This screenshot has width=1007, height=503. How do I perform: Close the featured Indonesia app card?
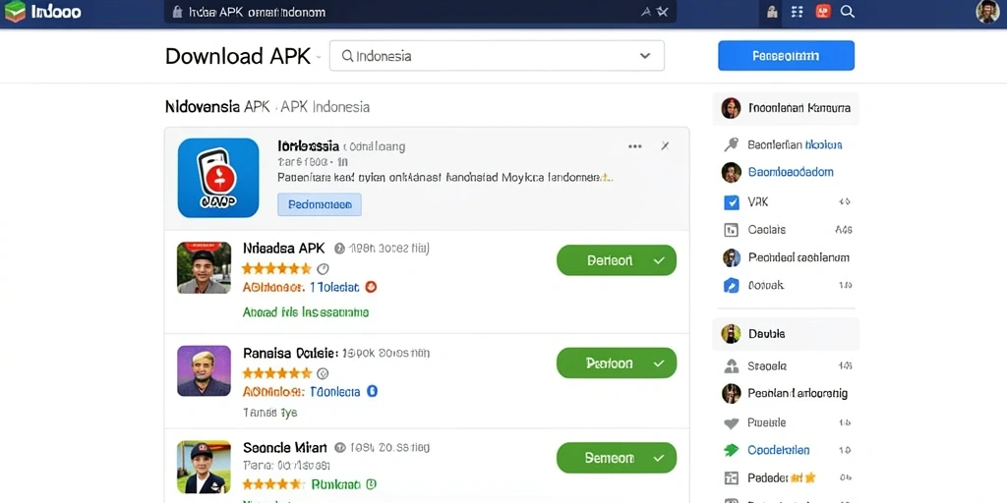point(666,146)
